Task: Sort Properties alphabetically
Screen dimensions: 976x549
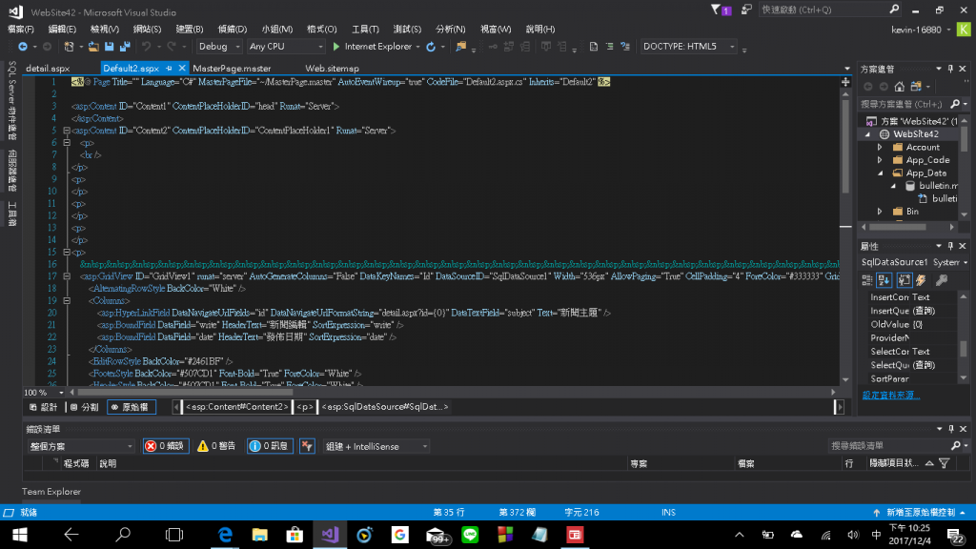Action: [884, 280]
